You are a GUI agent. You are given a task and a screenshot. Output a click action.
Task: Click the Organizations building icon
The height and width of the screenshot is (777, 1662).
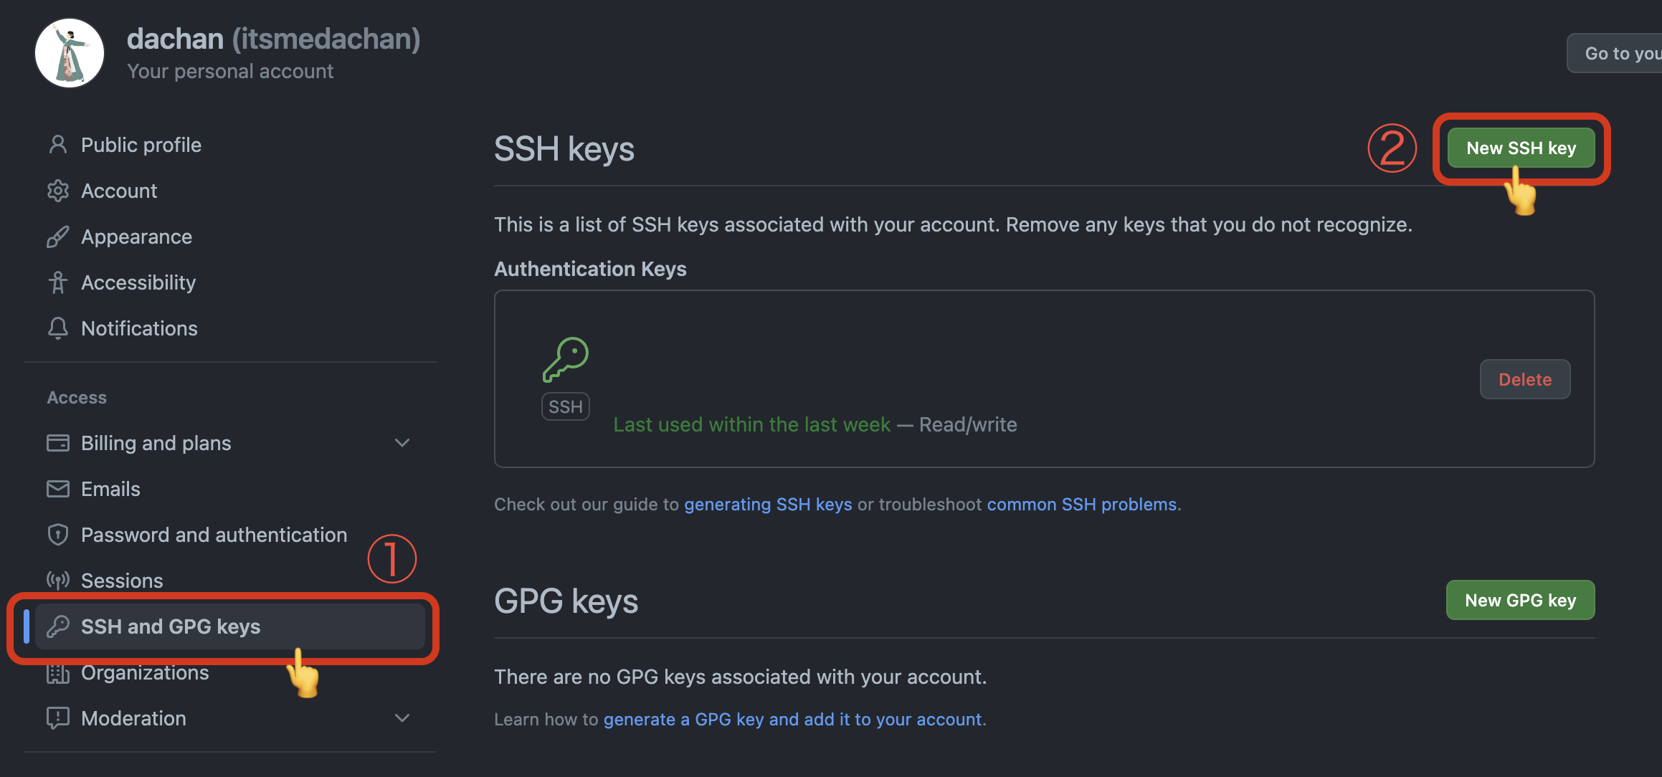(58, 672)
